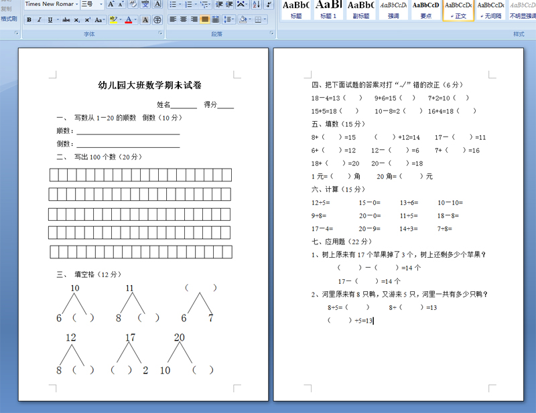
Task: Open Asian layout options
Action: click(241, 5)
